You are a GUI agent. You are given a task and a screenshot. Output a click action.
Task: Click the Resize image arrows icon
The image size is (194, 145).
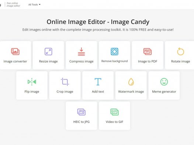click(x=48, y=52)
